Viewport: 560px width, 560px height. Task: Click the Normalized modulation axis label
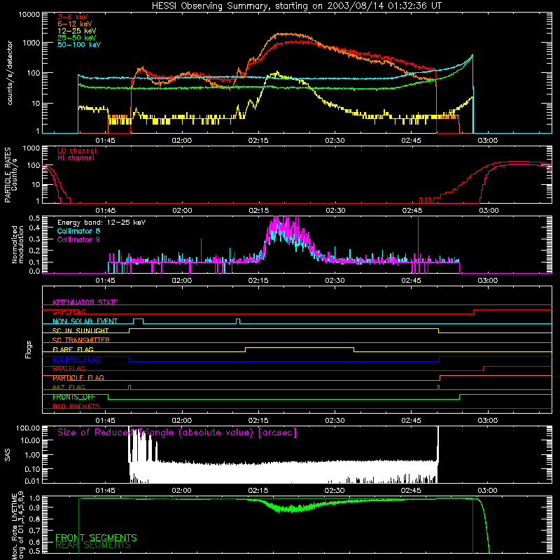[17, 244]
